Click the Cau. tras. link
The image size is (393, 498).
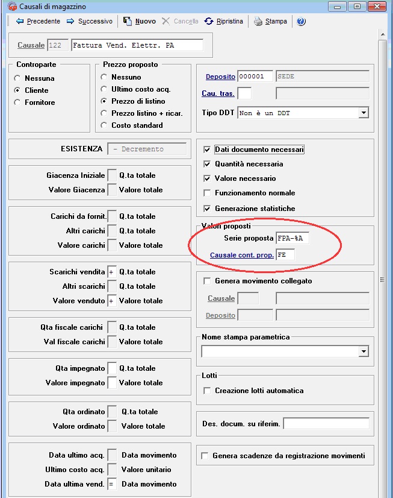point(218,93)
